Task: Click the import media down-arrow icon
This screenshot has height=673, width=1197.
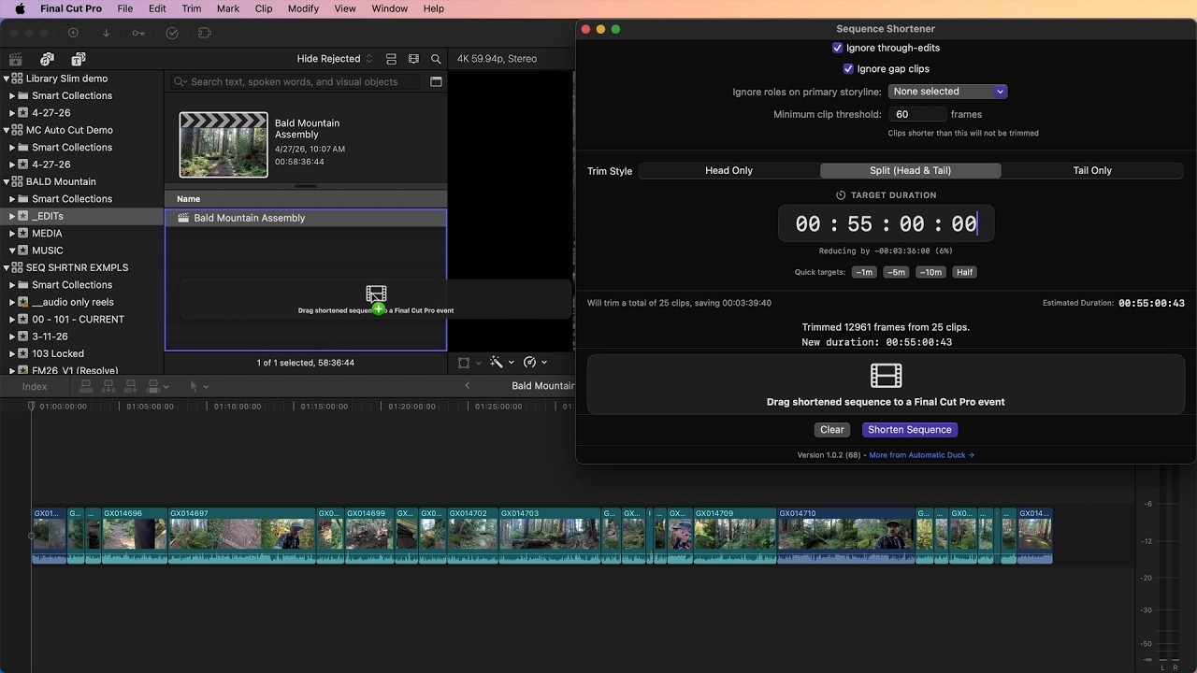Action: tap(106, 33)
